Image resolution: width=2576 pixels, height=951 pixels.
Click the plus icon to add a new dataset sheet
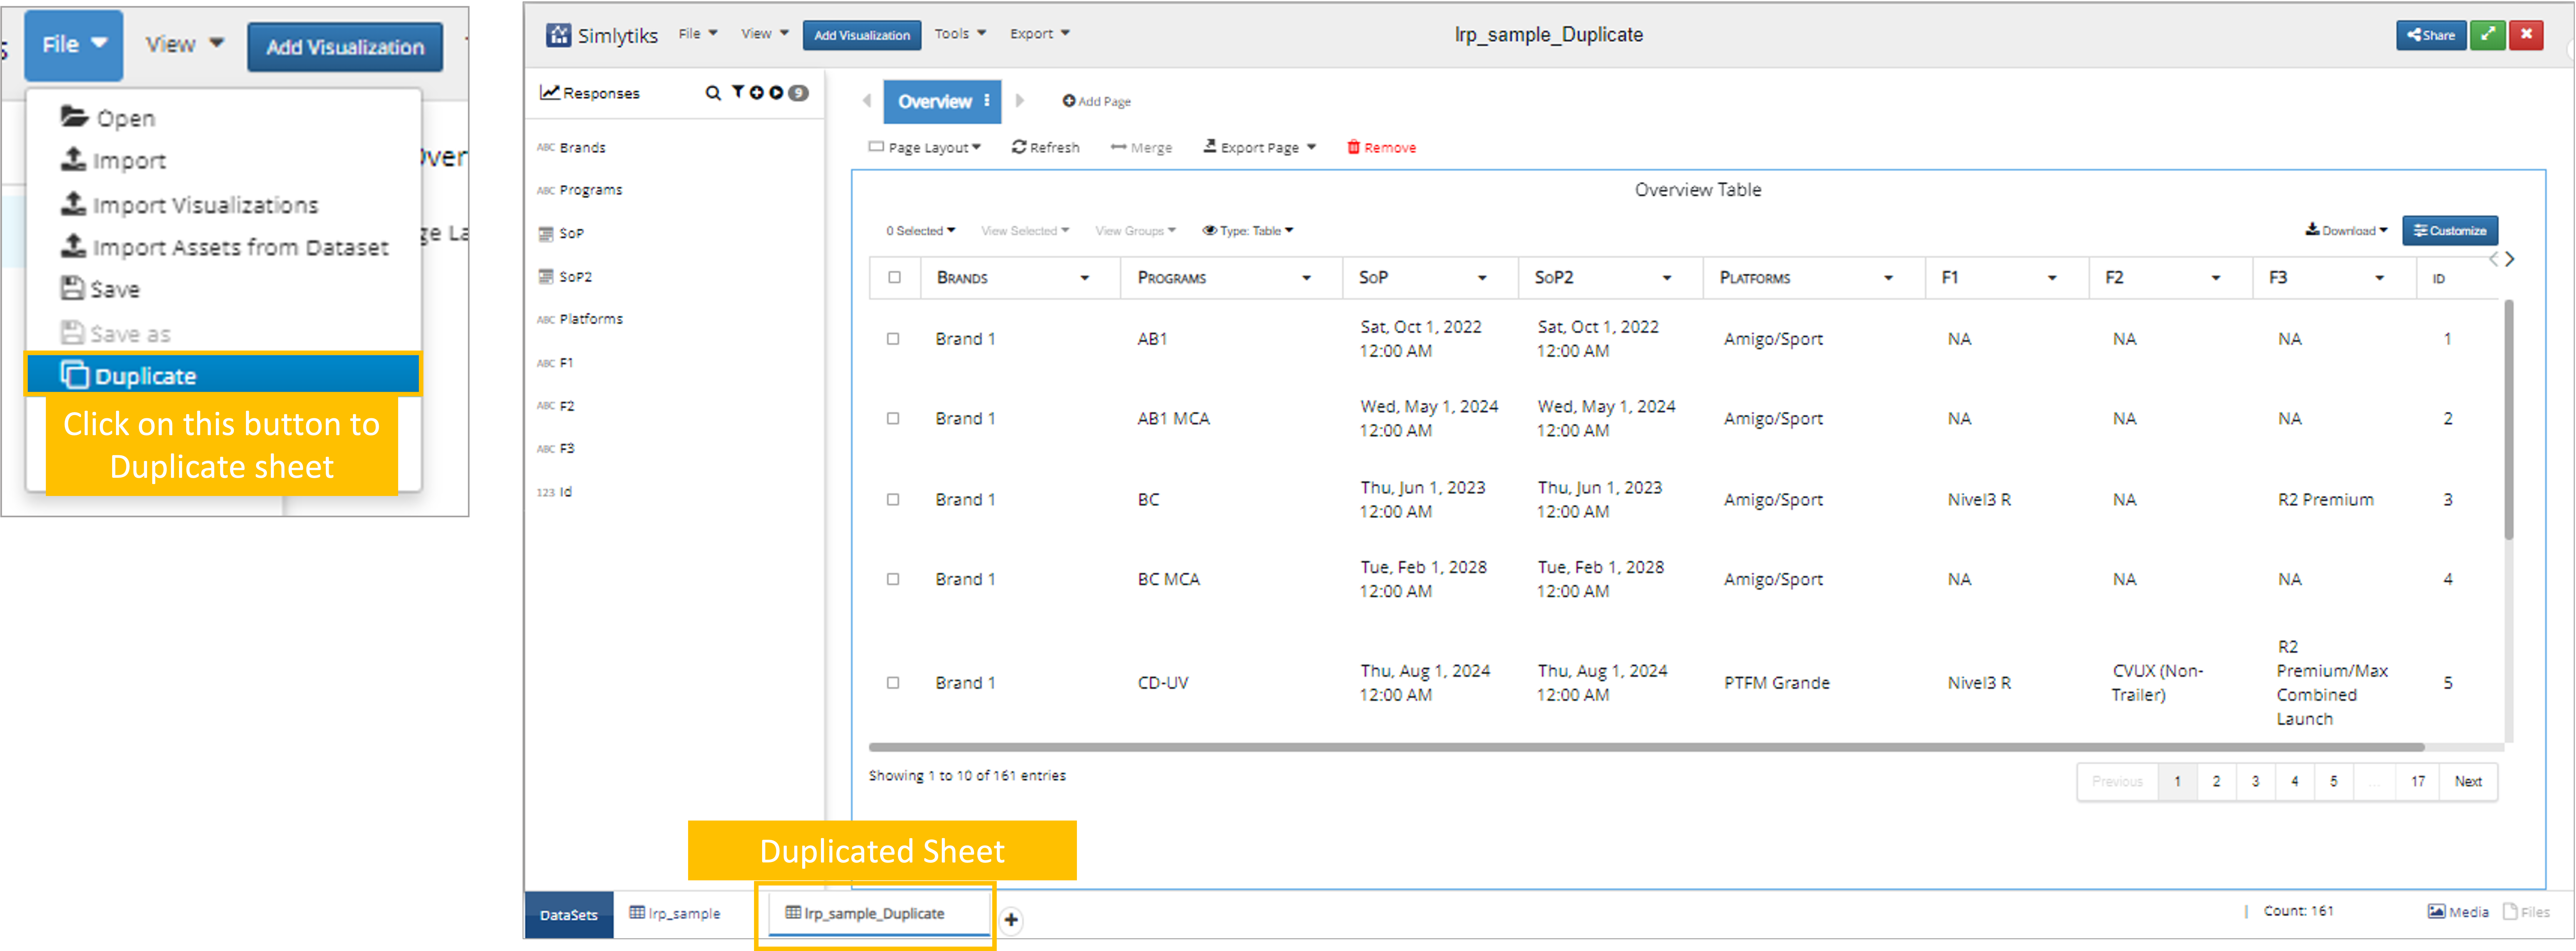click(x=1011, y=920)
